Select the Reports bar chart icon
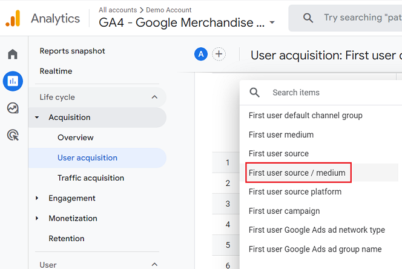 [13, 81]
